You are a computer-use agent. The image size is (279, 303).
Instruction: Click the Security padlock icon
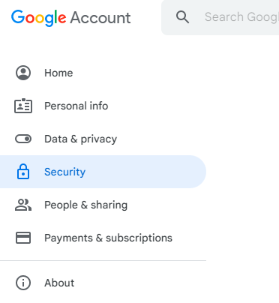[x=23, y=172]
